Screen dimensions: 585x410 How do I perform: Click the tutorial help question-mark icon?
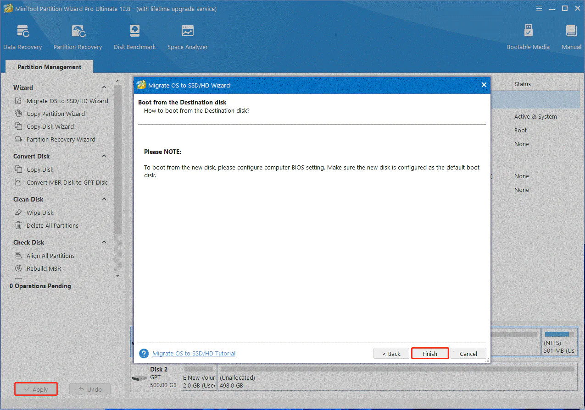pyautogui.click(x=144, y=354)
